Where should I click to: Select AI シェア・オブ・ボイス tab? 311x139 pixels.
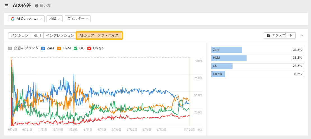pos(99,35)
